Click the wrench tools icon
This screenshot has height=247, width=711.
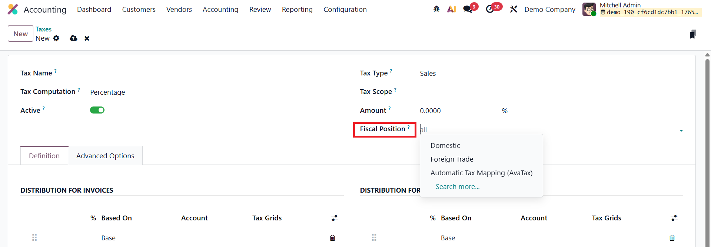click(514, 9)
